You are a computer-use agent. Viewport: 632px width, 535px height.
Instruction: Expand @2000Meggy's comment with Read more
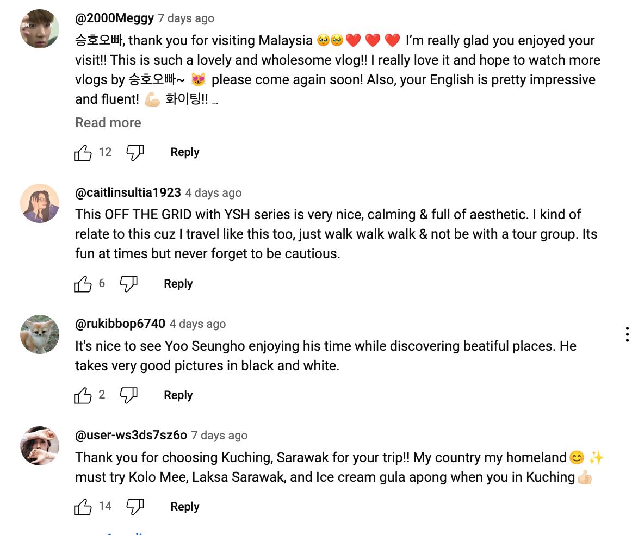click(x=108, y=123)
